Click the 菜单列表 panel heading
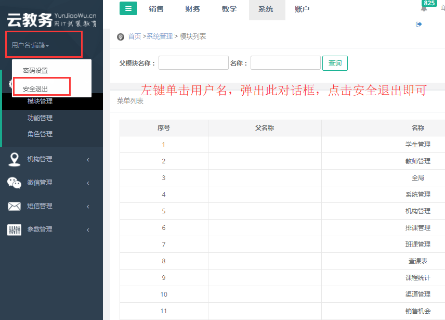This screenshot has width=445, height=320. pyautogui.click(x=130, y=101)
